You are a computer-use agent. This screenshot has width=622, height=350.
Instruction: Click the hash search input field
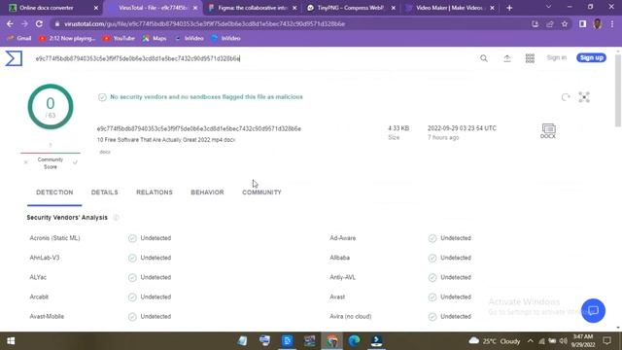pos(254,58)
